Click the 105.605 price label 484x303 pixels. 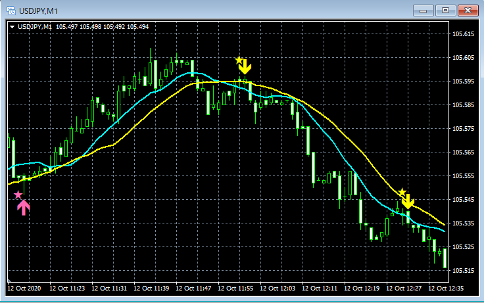(x=463, y=58)
